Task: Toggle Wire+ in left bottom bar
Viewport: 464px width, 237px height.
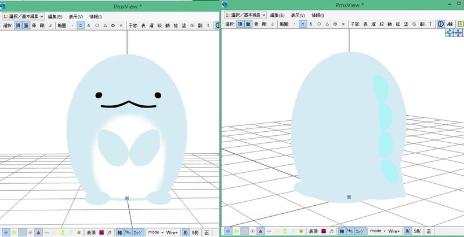Action: pyautogui.click(x=172, y=232)
